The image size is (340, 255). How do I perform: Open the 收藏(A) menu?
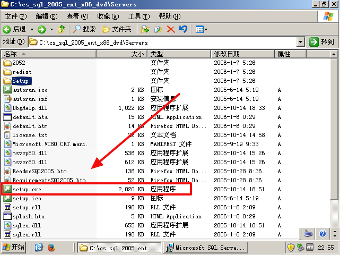coord(108,16)
